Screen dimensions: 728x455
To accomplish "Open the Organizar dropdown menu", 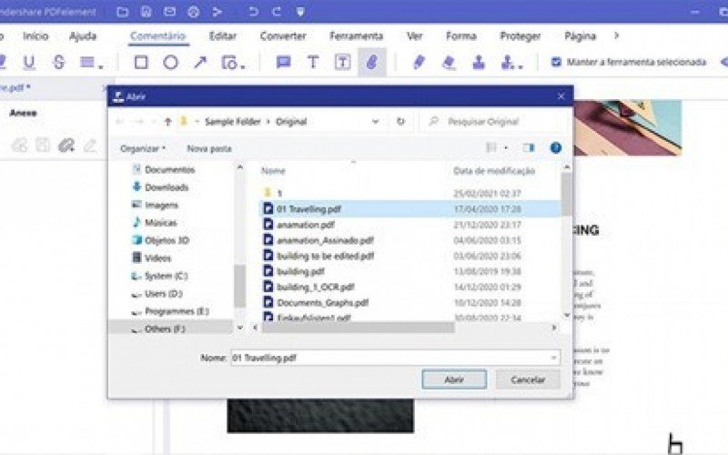I will click(x=143, y=148).
